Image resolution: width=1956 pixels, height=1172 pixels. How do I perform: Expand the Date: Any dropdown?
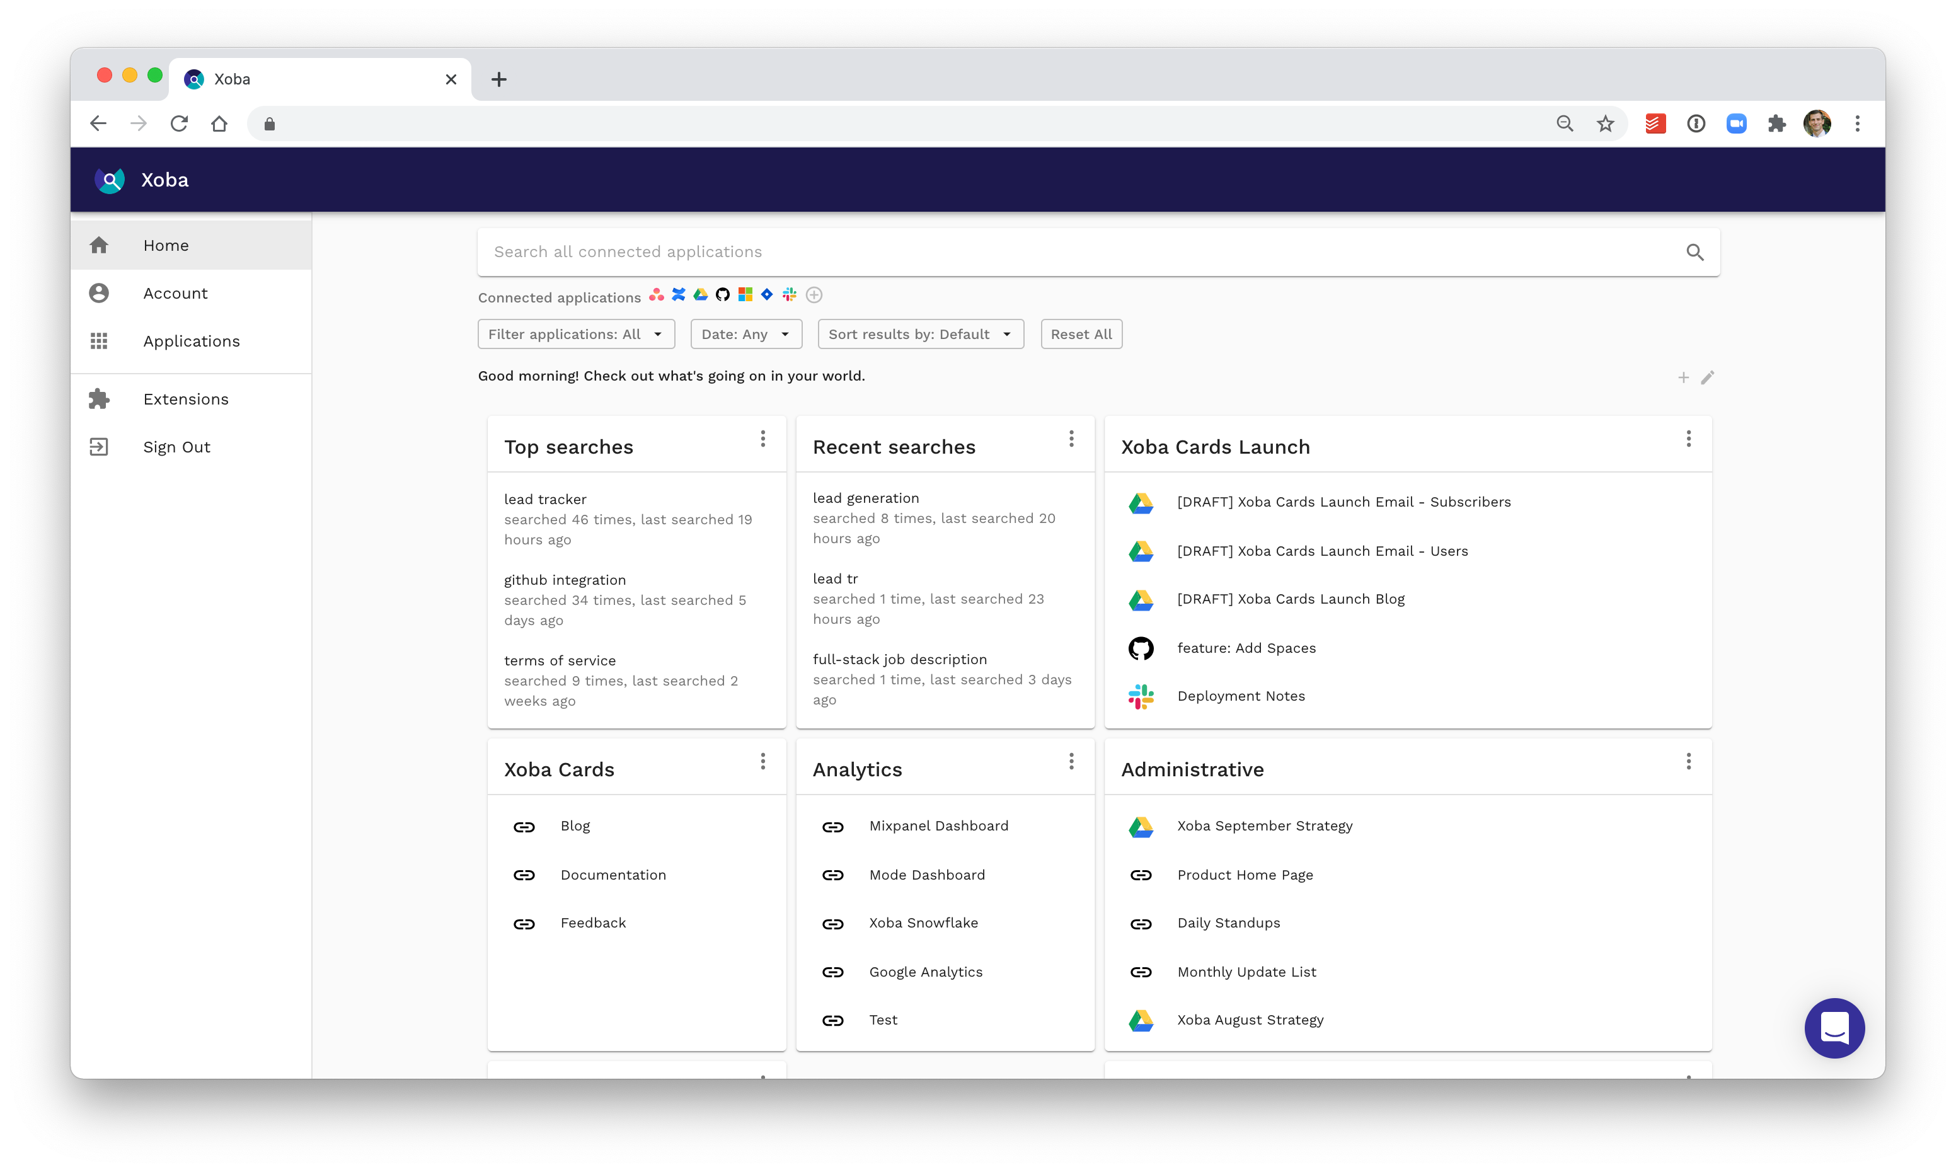click(745, 334)
